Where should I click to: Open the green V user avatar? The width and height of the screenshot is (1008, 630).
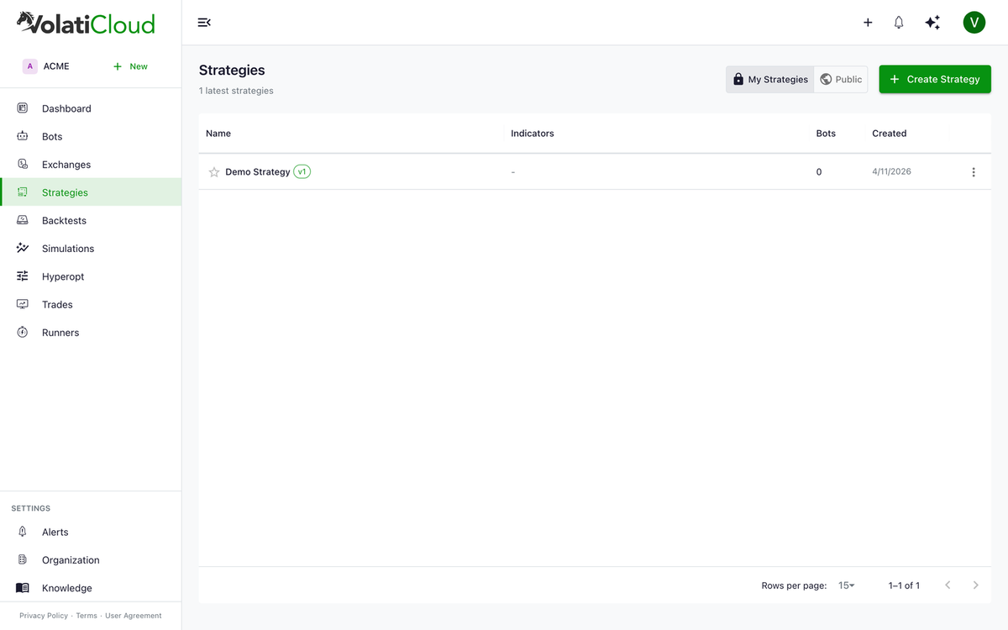click(x=974, y=23)
